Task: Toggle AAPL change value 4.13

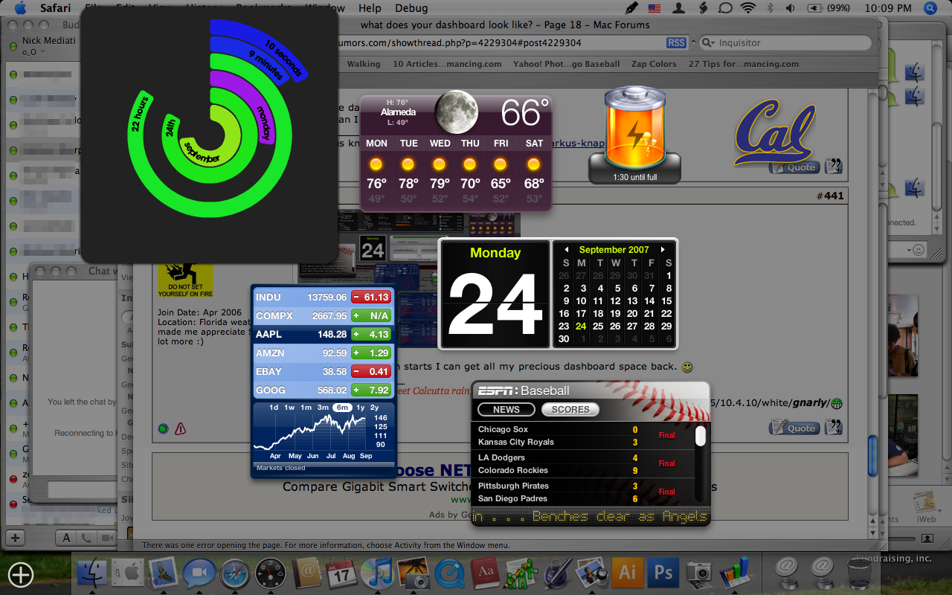Action: point(370,335)
